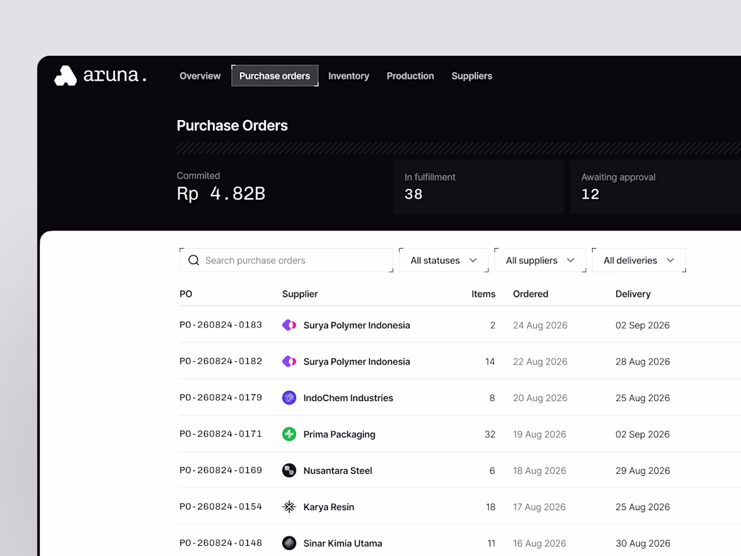This screenshot has height=556, width=741.
Task: Click Surya Polymer Indonesia name in row 0183
Action: (357, 326)
